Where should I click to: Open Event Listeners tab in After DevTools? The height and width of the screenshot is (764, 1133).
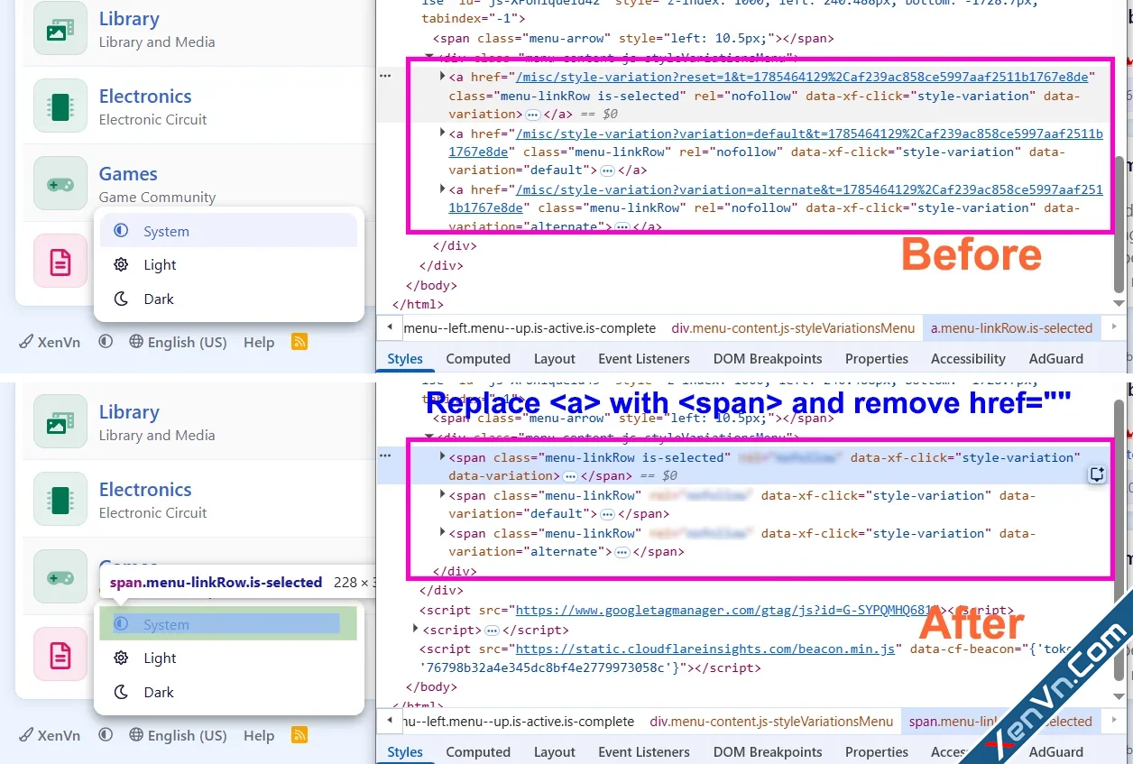(644, 751)
